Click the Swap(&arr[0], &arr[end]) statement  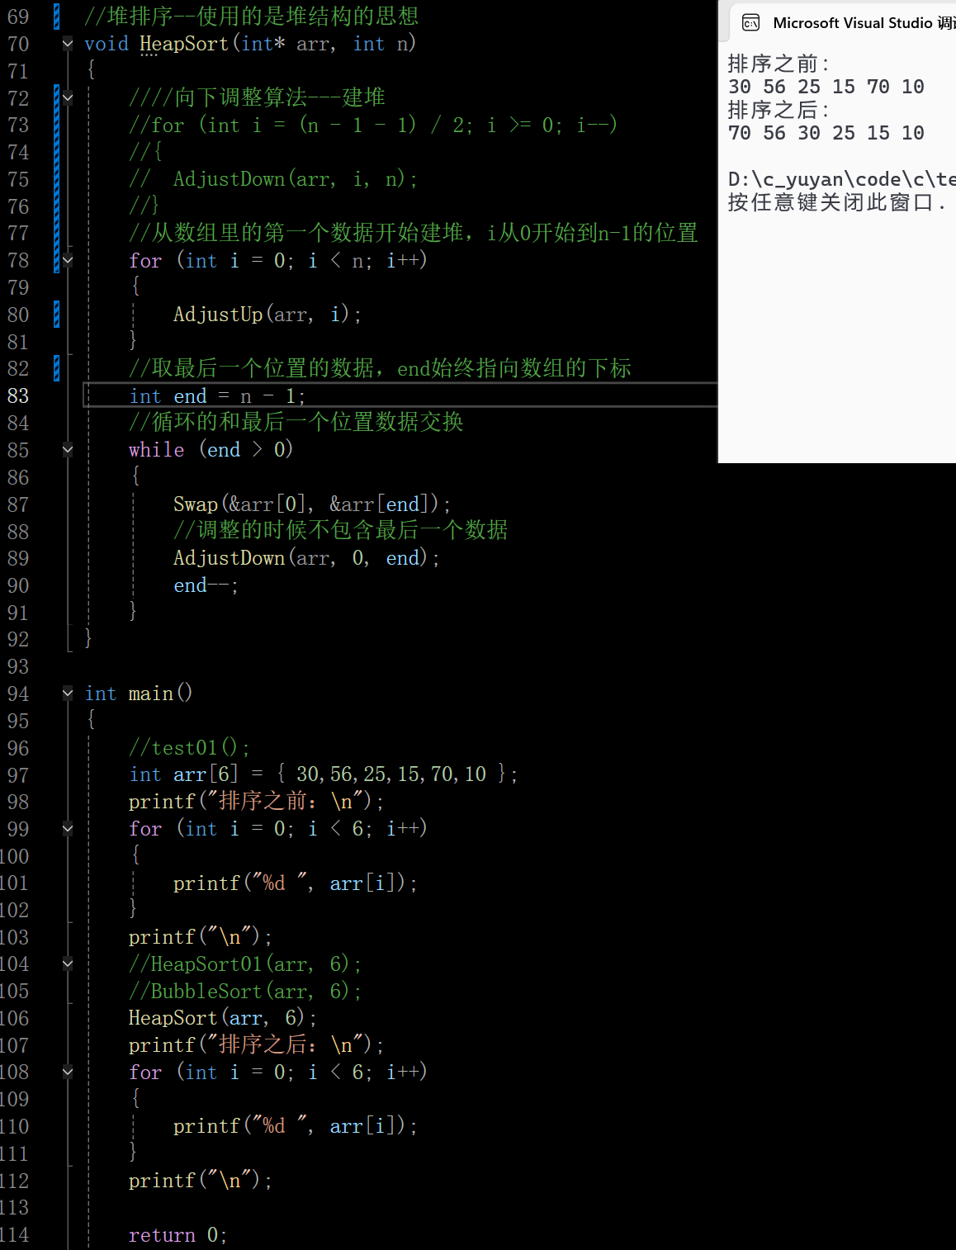312,504
